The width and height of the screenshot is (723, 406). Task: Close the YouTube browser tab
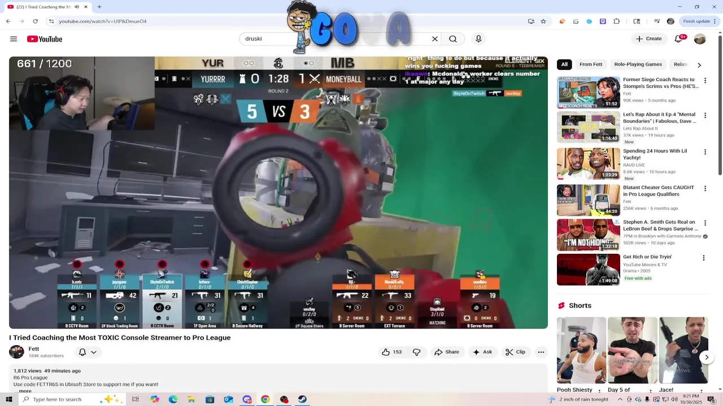[86, 7]
